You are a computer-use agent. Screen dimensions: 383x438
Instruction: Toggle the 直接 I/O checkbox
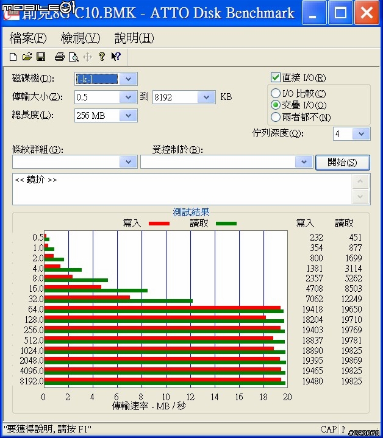tap(276, 77)
